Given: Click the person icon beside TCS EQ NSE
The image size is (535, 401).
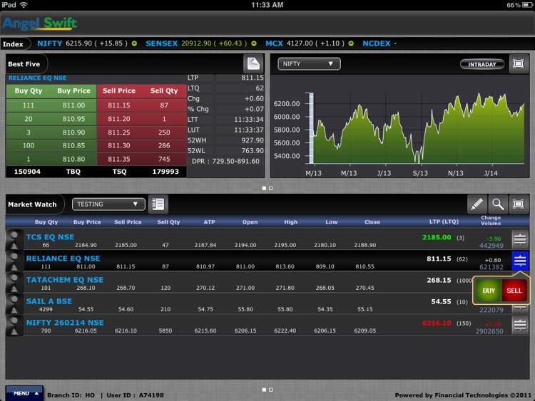Looking at the screenshot, I should pos(14,240).
